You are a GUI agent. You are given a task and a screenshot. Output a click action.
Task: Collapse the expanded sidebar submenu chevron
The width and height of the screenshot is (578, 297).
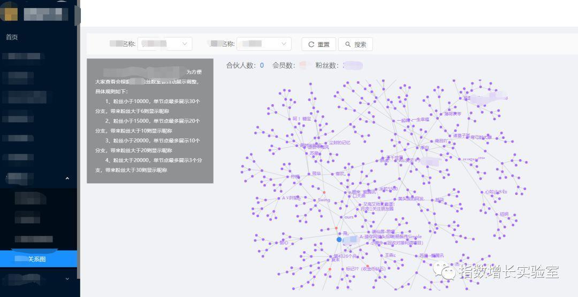tap(67, 178)
